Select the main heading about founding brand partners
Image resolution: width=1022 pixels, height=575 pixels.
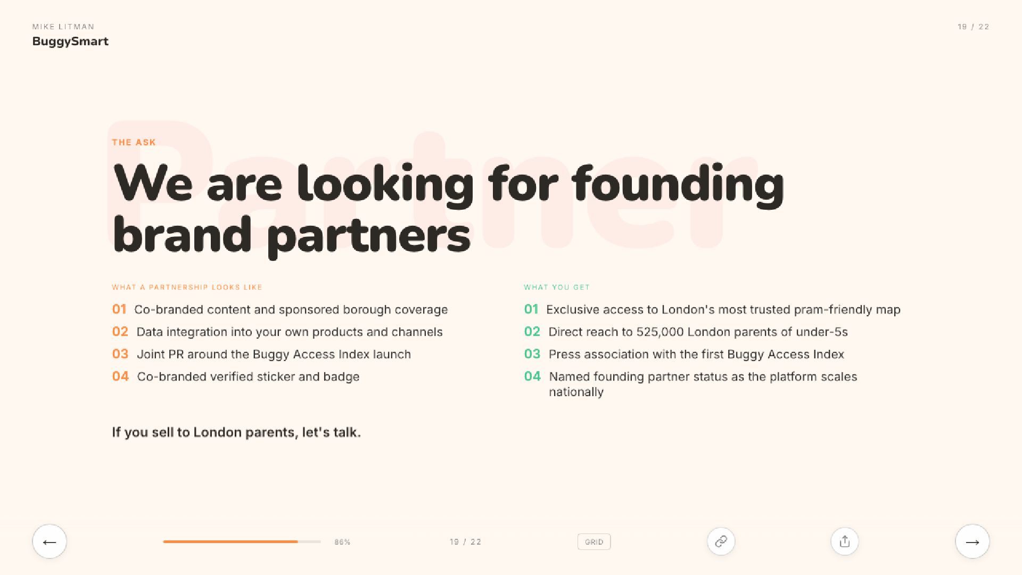(448, 209)
